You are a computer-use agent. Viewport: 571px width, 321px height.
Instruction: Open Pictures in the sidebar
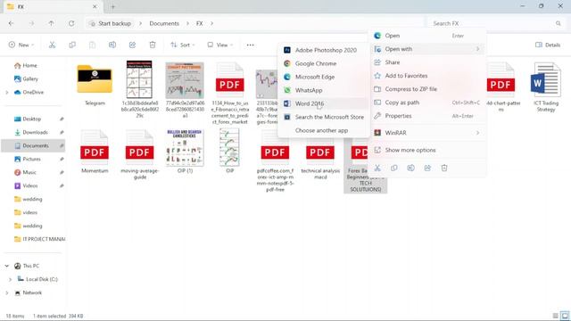[x=31, y=159]
